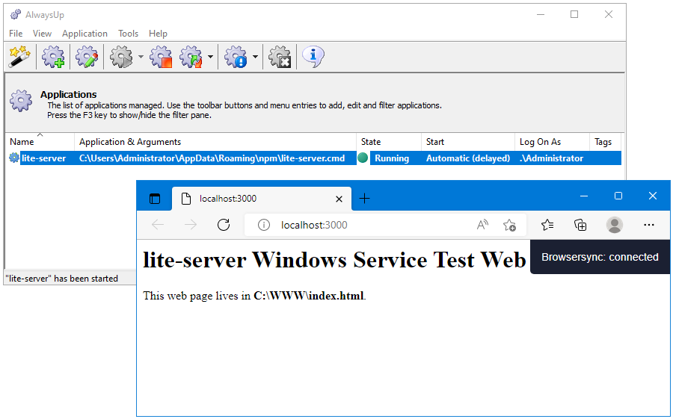
Task: Click the status bar "lite-server" has been started
Action: (62, 279)
